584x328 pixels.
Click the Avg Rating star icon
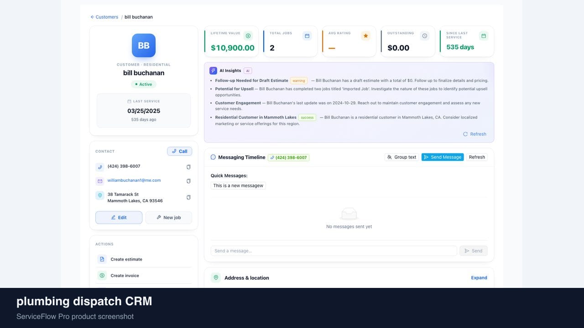tap(365, 36)
